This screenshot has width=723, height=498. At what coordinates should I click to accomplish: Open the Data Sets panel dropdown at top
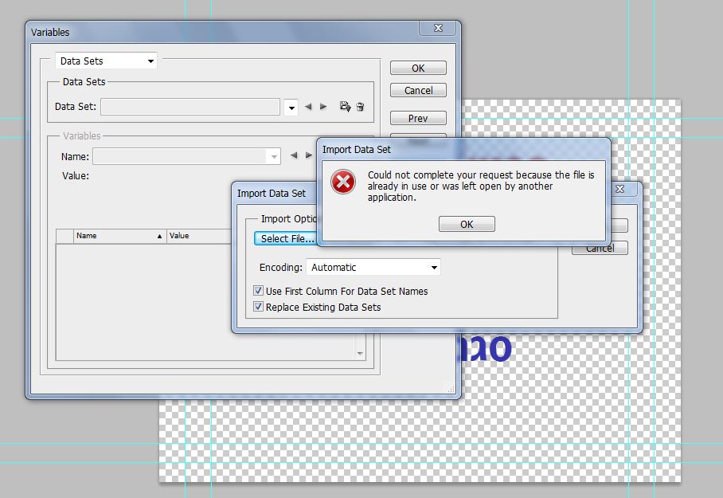tap(106, 61)
